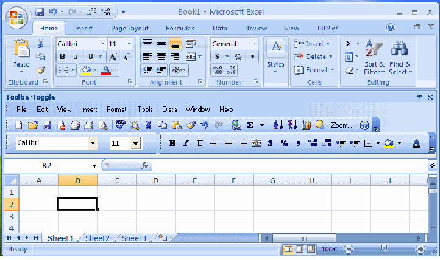This screenshot has height=260, width=440.
Task: Select column D header
Action: [155, 181]
